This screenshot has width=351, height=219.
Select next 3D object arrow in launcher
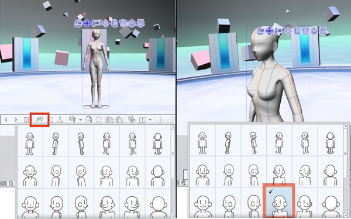16,120
